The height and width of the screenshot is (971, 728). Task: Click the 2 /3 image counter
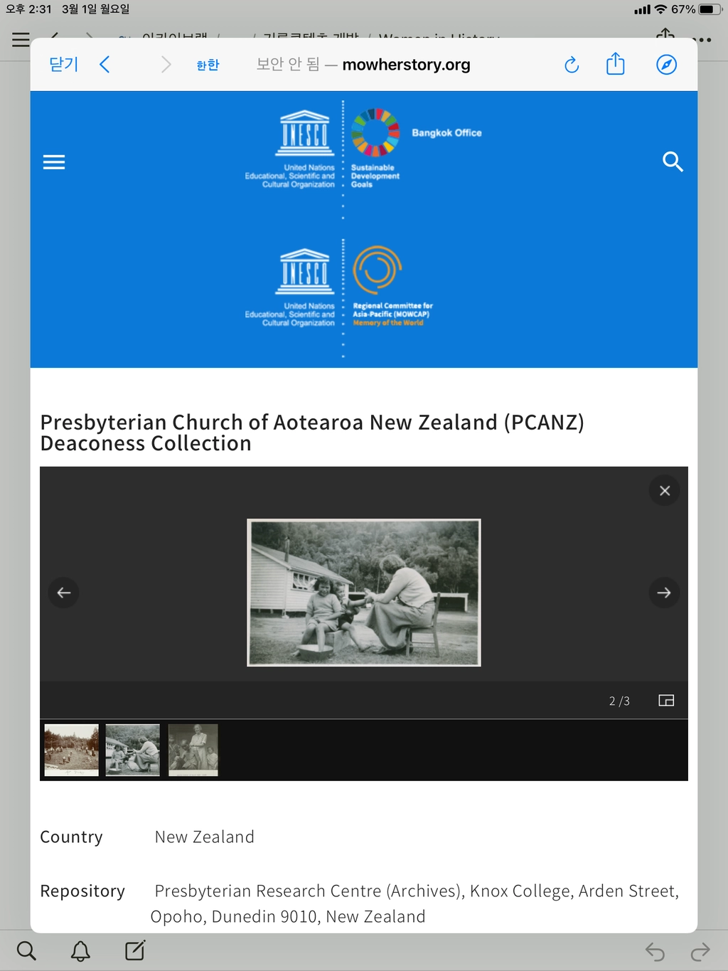pyautogui.click(x=619, y=701)
